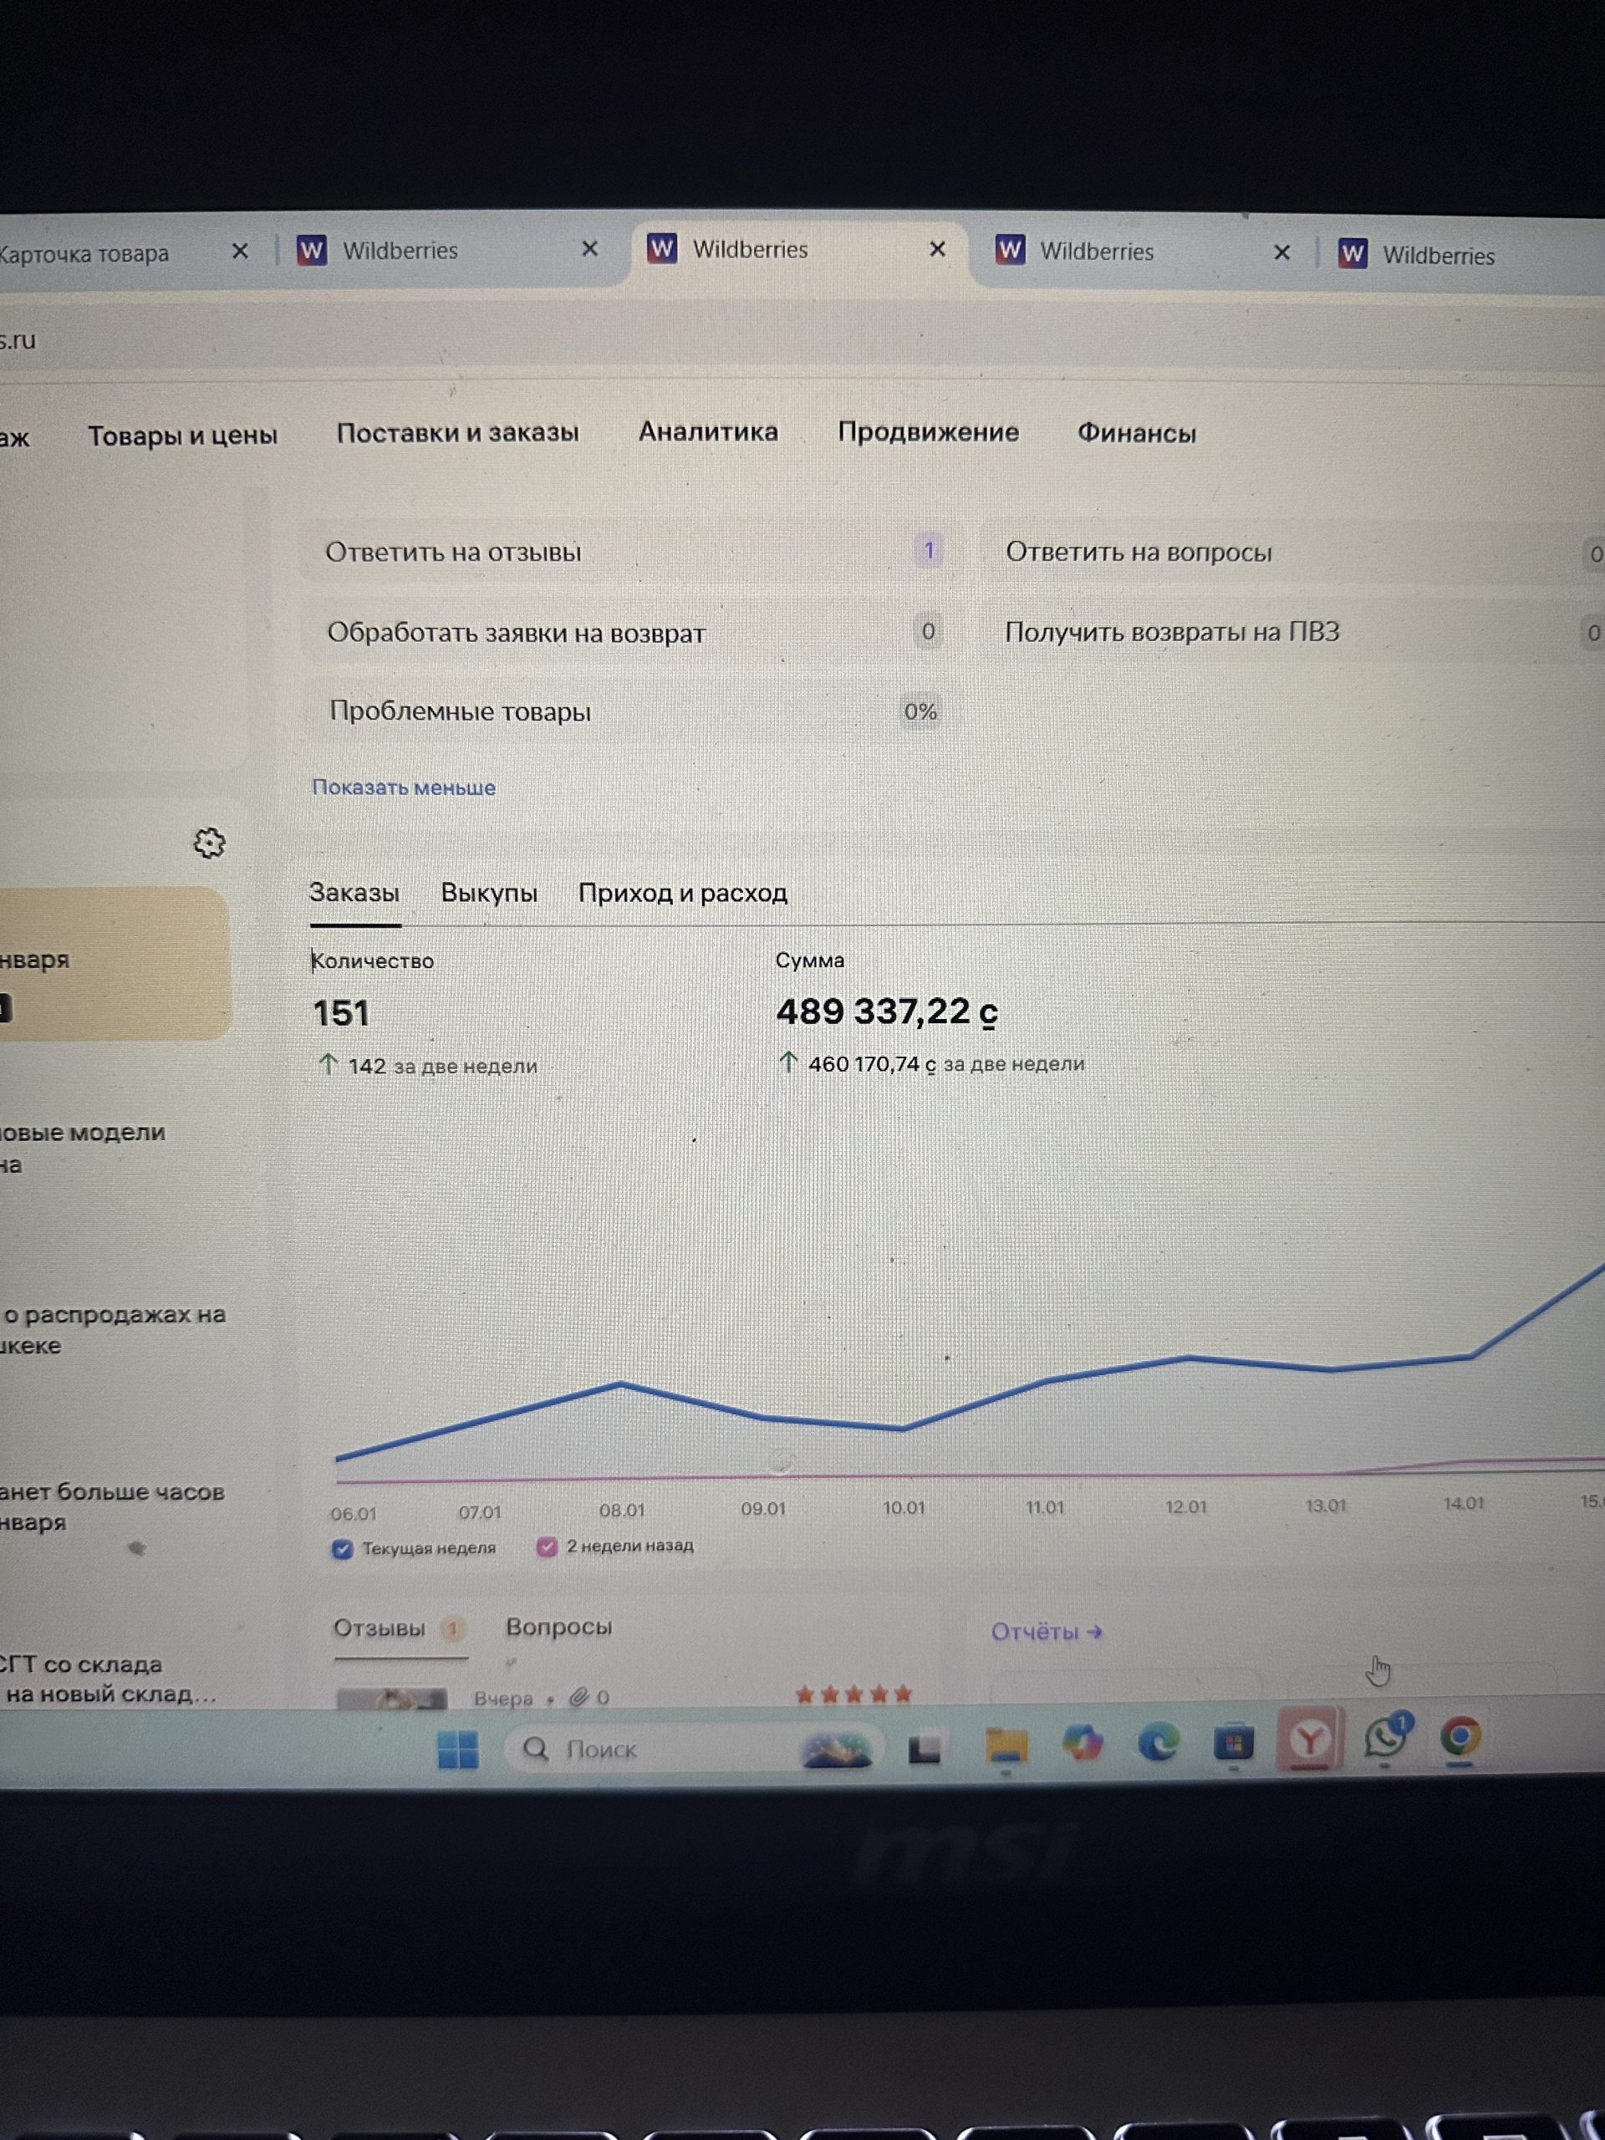Switch to the Выкупы tab
Viewport: 1605px width, 2140px height.
point(488,892)
